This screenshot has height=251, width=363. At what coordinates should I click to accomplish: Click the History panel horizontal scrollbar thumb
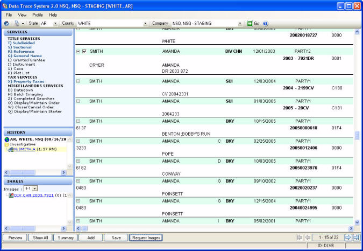(23, 172)
